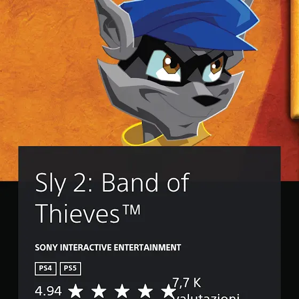
Task: Click the orange textured wall background
Action: 48,76
